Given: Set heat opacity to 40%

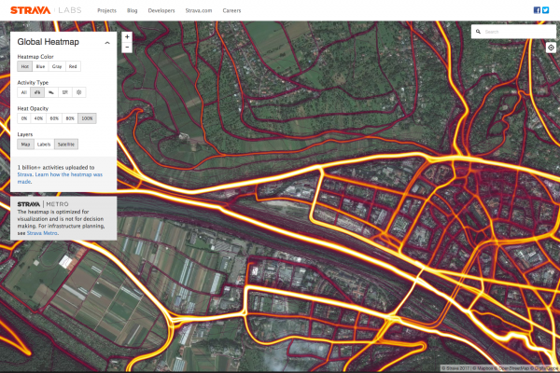Looking at the screenshot, I should pos(38,118).
